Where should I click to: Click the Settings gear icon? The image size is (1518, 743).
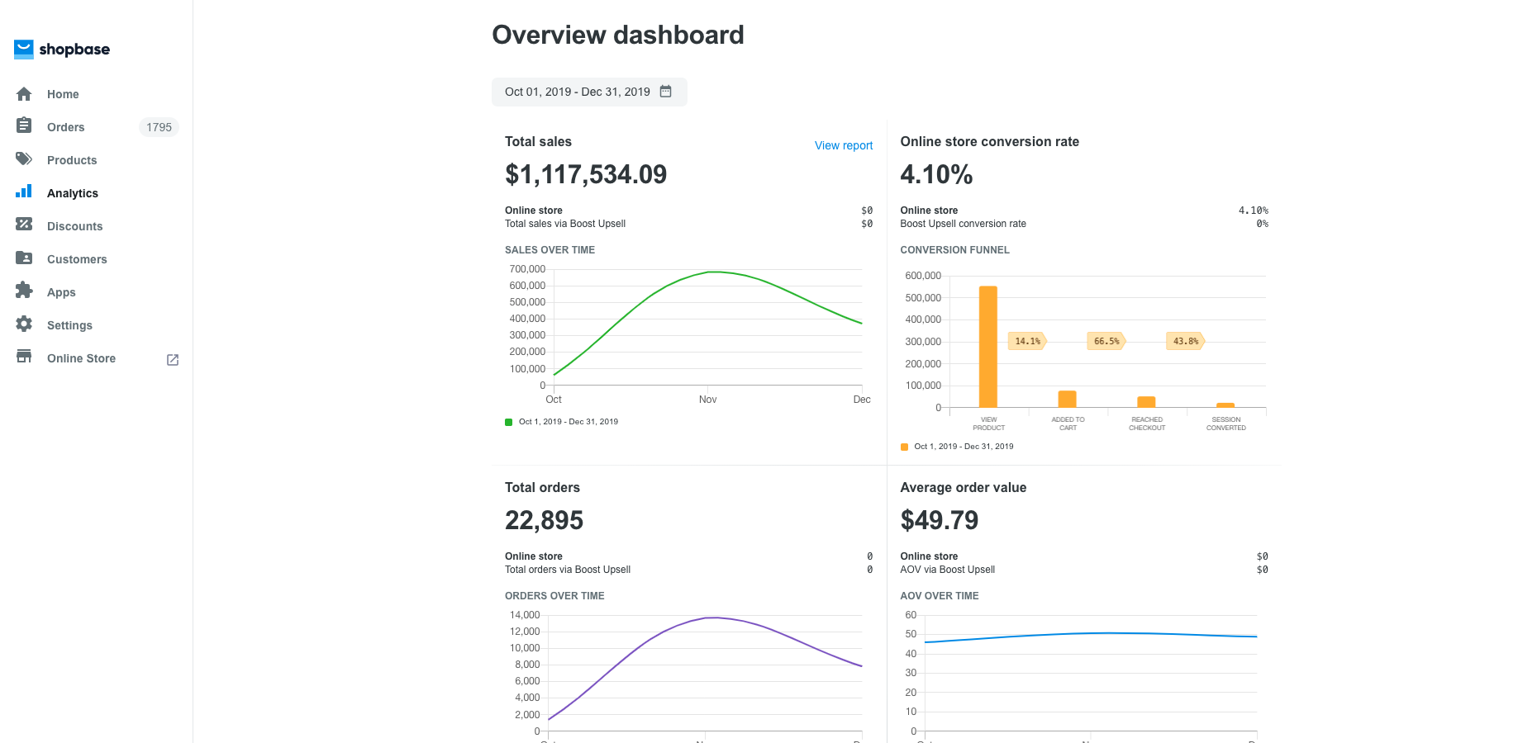pyautogui.click(x=24, y=324)
